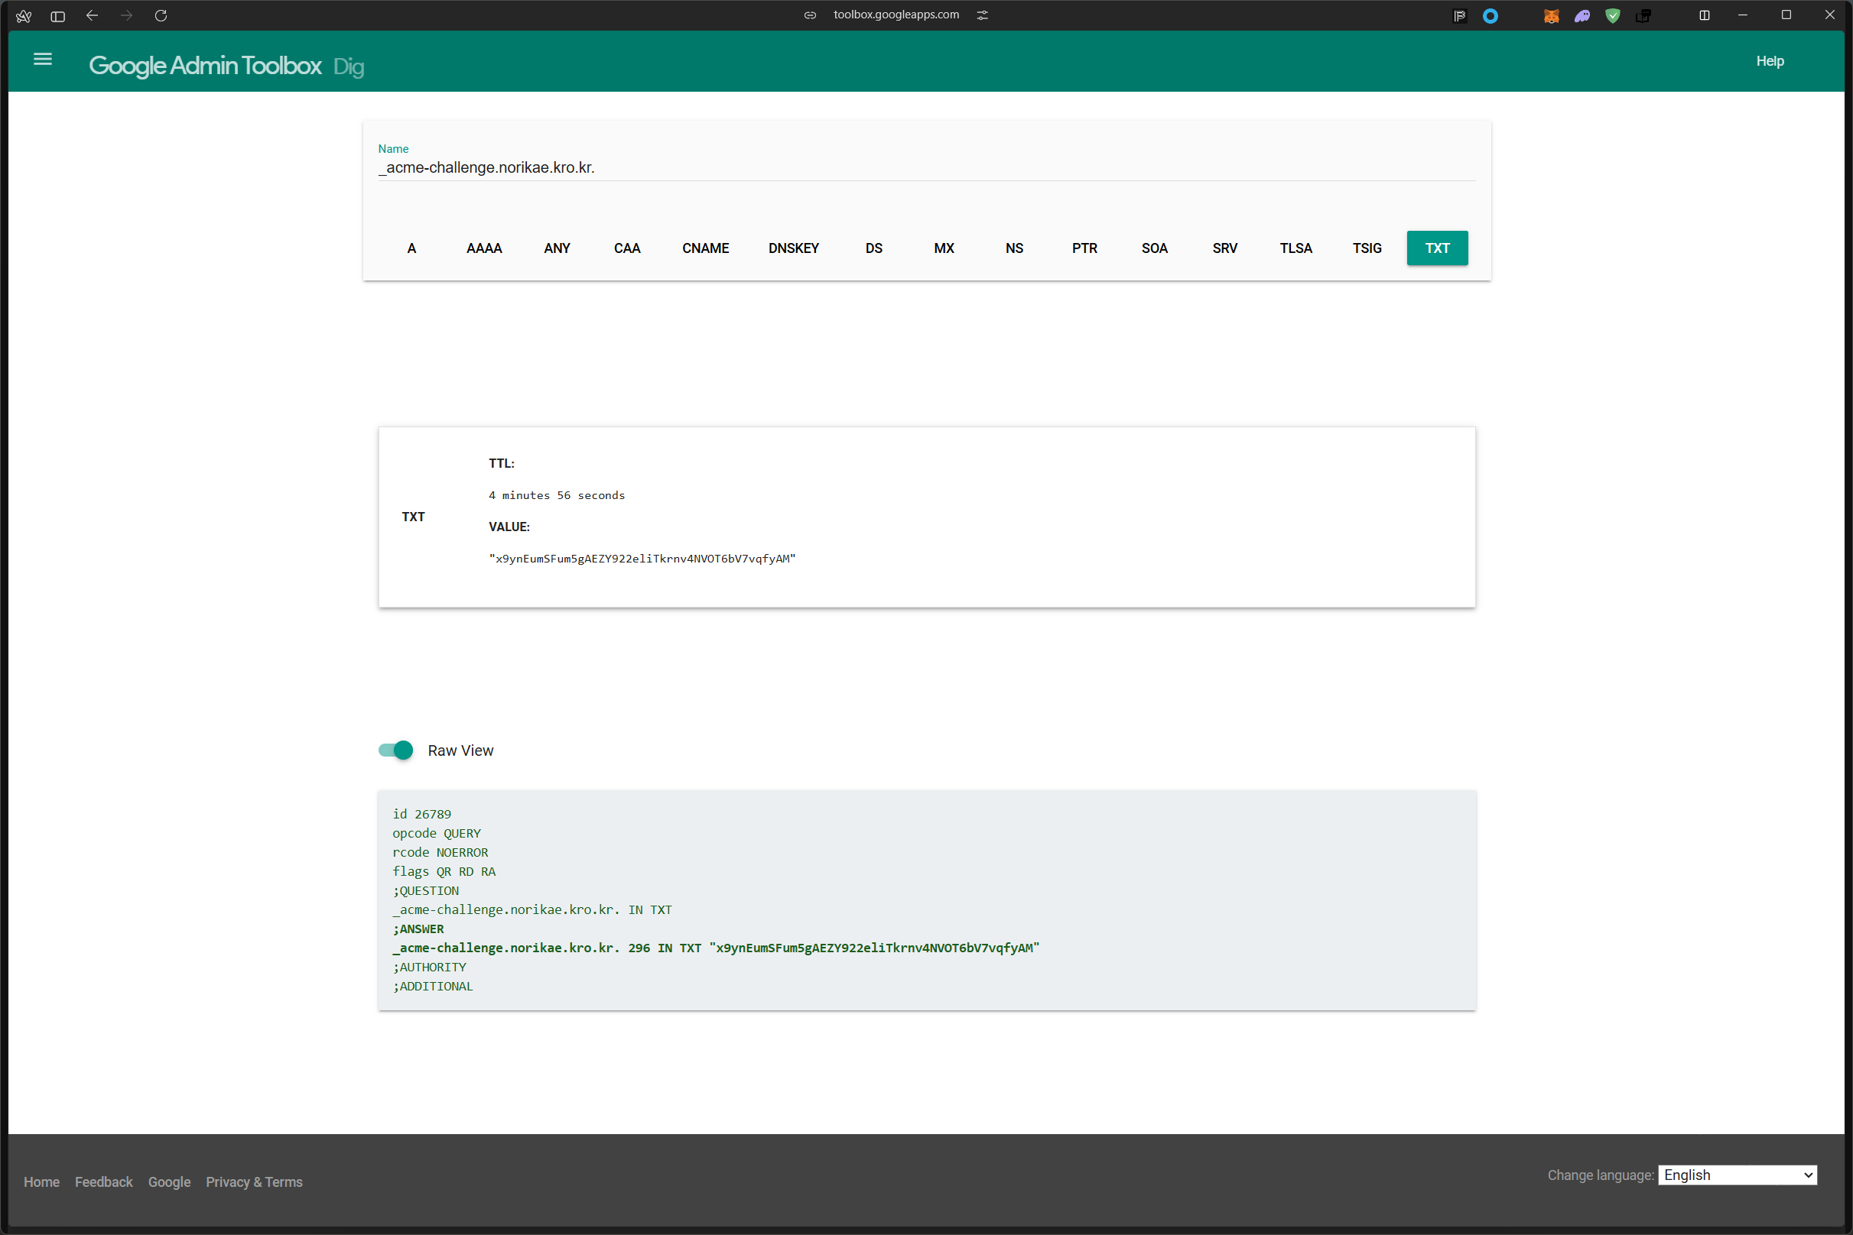Image resolution: width=1853 pixels, height=1235 pixels.
Task: Go back to the previous page
Action: (x=93, y=16)
